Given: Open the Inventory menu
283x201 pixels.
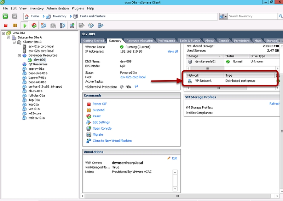Looking at the screenshot, I should 36,8.
